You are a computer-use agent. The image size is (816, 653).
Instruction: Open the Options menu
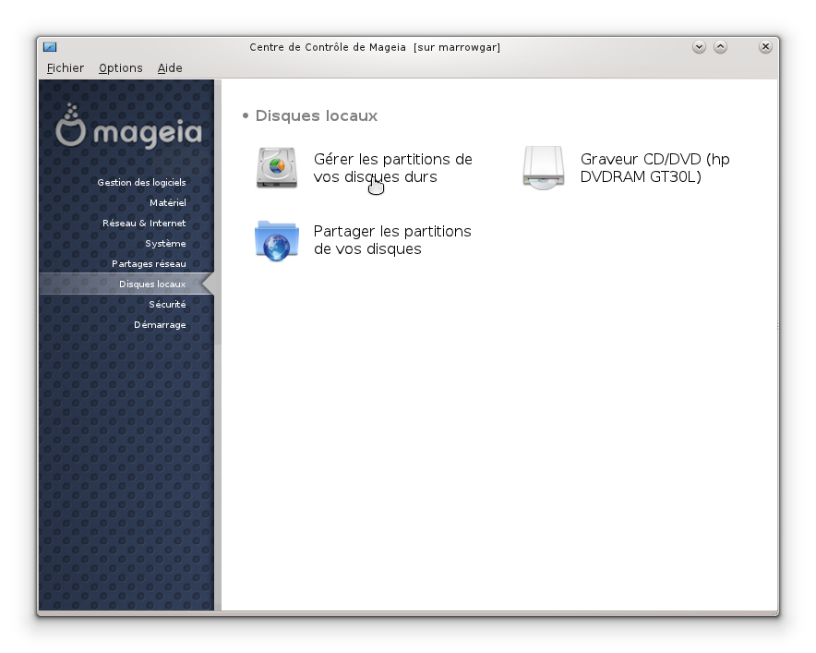(121, 68)
